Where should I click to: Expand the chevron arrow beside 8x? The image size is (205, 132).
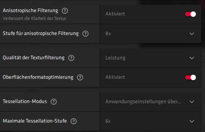coord(192,34)
